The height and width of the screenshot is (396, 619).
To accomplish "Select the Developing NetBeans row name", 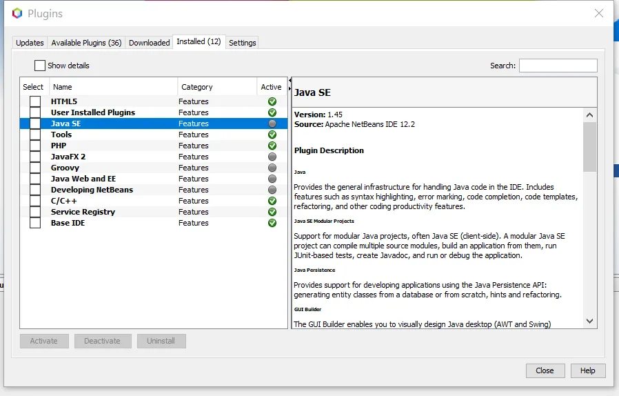I will [92, 190].
